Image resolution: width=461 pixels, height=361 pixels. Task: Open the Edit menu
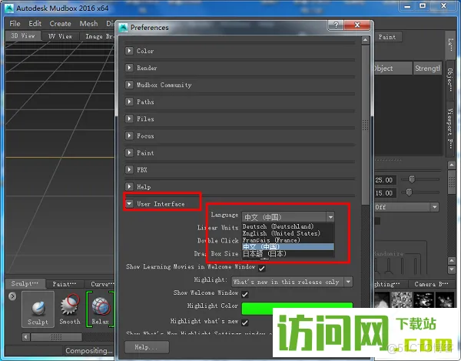point(35,24)
